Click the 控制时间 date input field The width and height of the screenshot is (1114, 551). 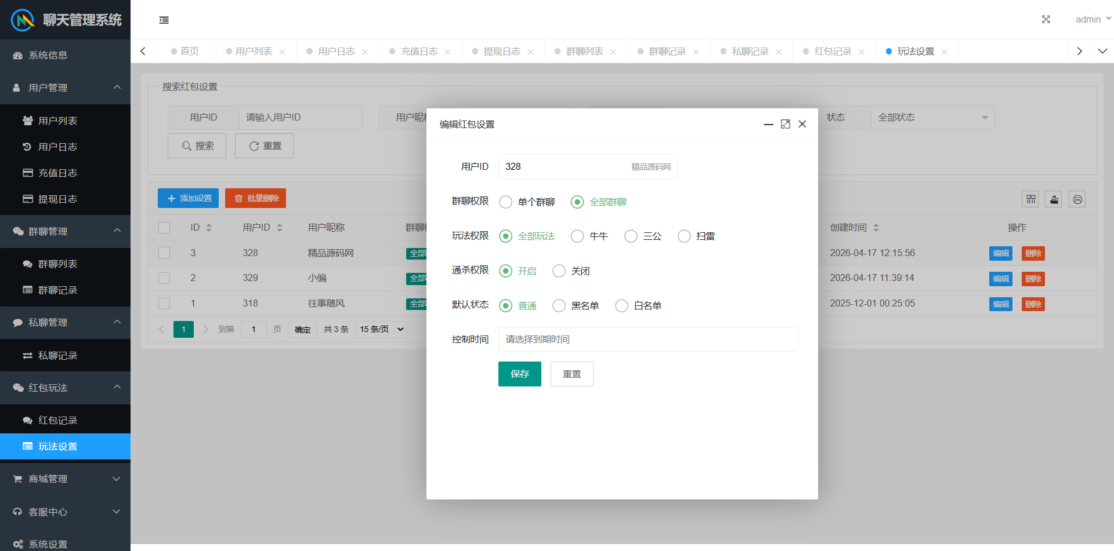(x=648, y=340)
